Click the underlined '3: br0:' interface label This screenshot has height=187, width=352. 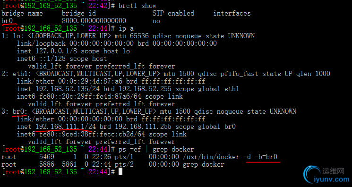tap(15, 111)
